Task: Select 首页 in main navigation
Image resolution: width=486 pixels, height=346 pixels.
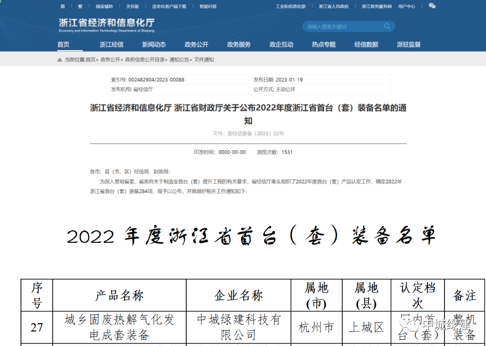Action: (x=63, y=44)
